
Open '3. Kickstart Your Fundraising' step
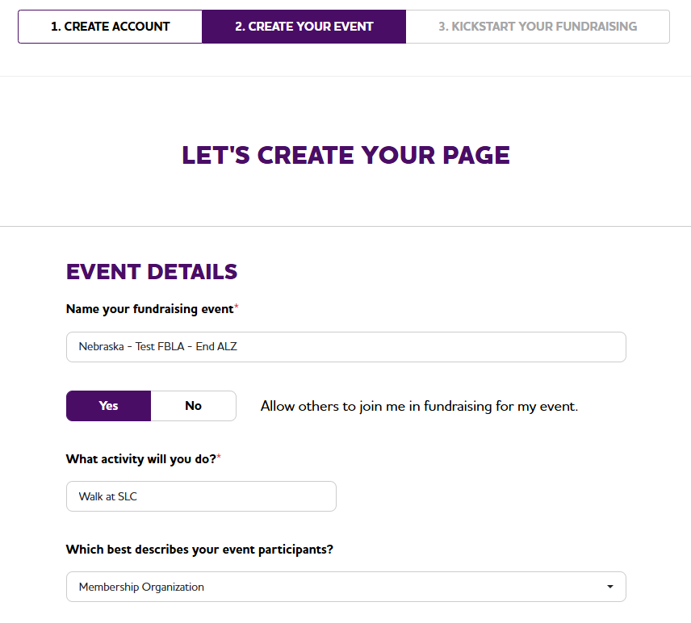[x=538, y=27]
